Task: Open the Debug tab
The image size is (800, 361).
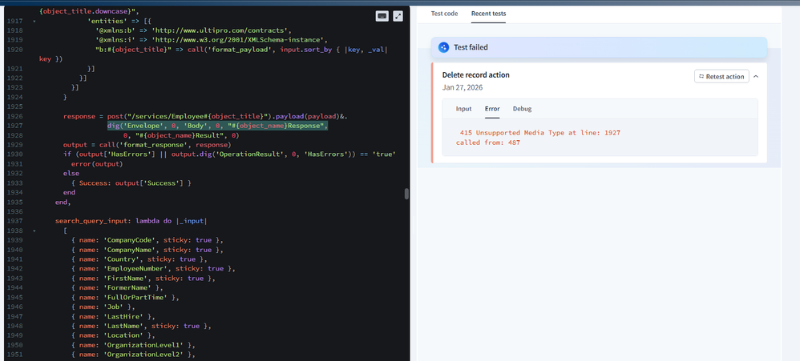Action: 522,109
